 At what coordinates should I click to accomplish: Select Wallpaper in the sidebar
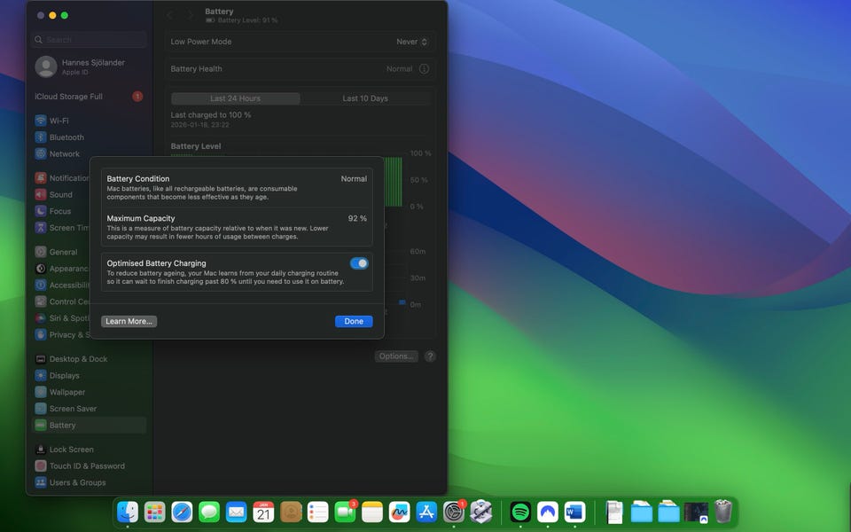(x=67, y=392)
